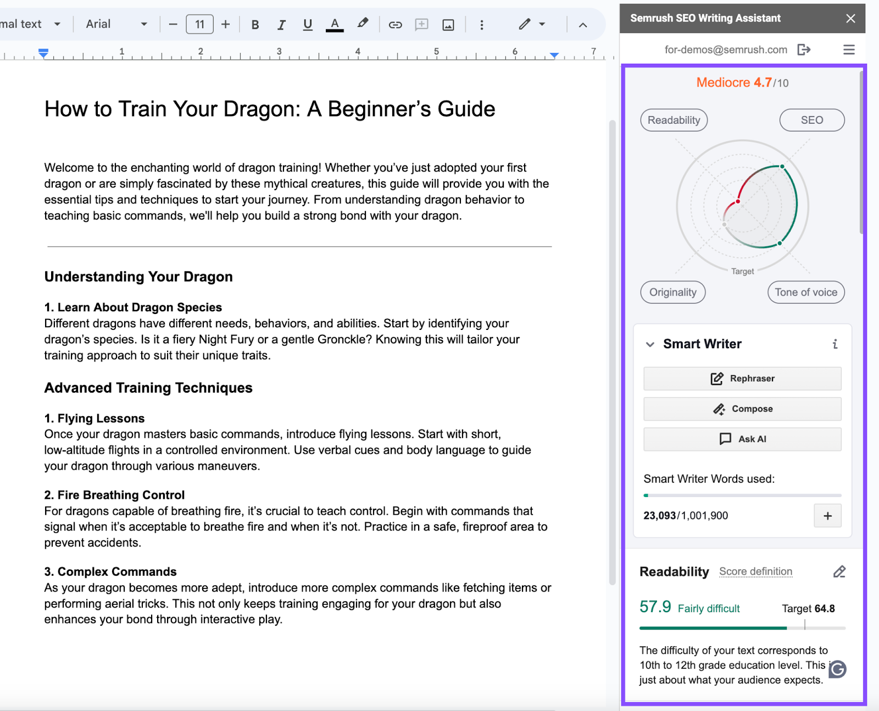Screen dimensions: 879x711
Task: Click the Advanced Training Techniques heading
Action: point(148,388)
